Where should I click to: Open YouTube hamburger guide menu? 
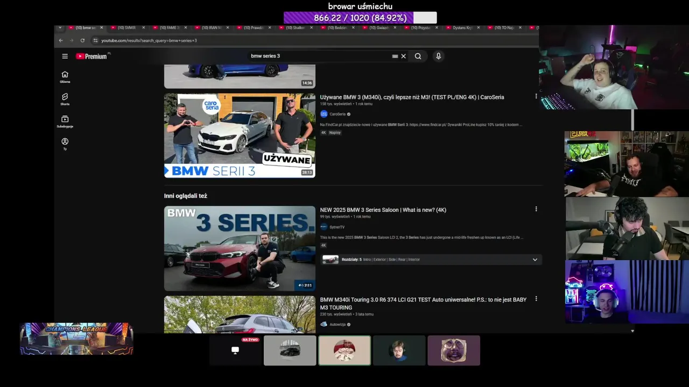pyautogui.click(x=65, y=56)
